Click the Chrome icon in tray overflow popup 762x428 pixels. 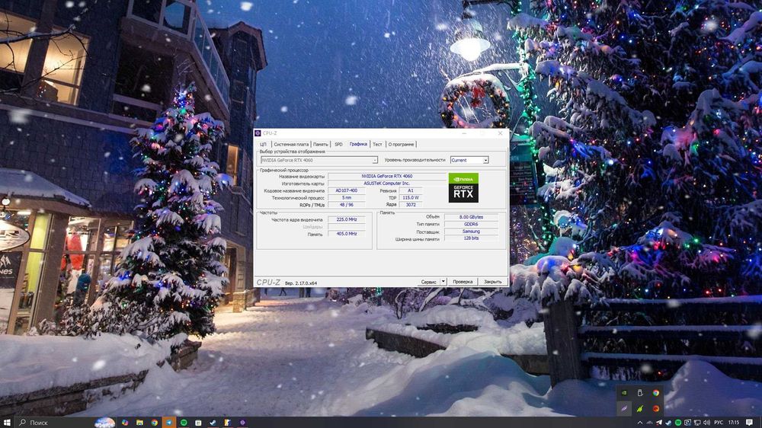pyautogui.click(x=656, y=393)
